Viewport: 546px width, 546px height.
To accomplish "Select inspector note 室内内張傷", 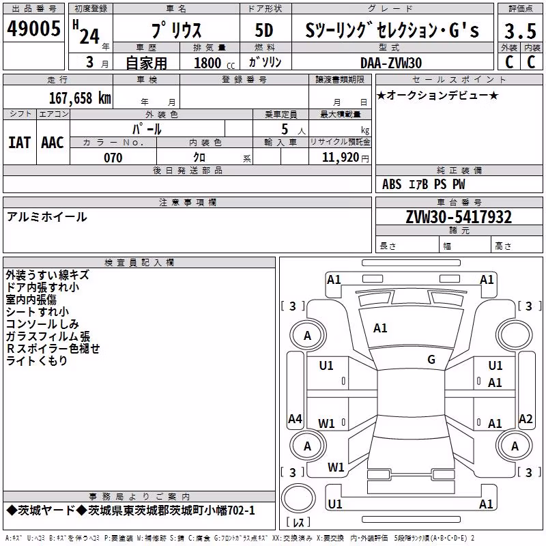I will (31, 300).
